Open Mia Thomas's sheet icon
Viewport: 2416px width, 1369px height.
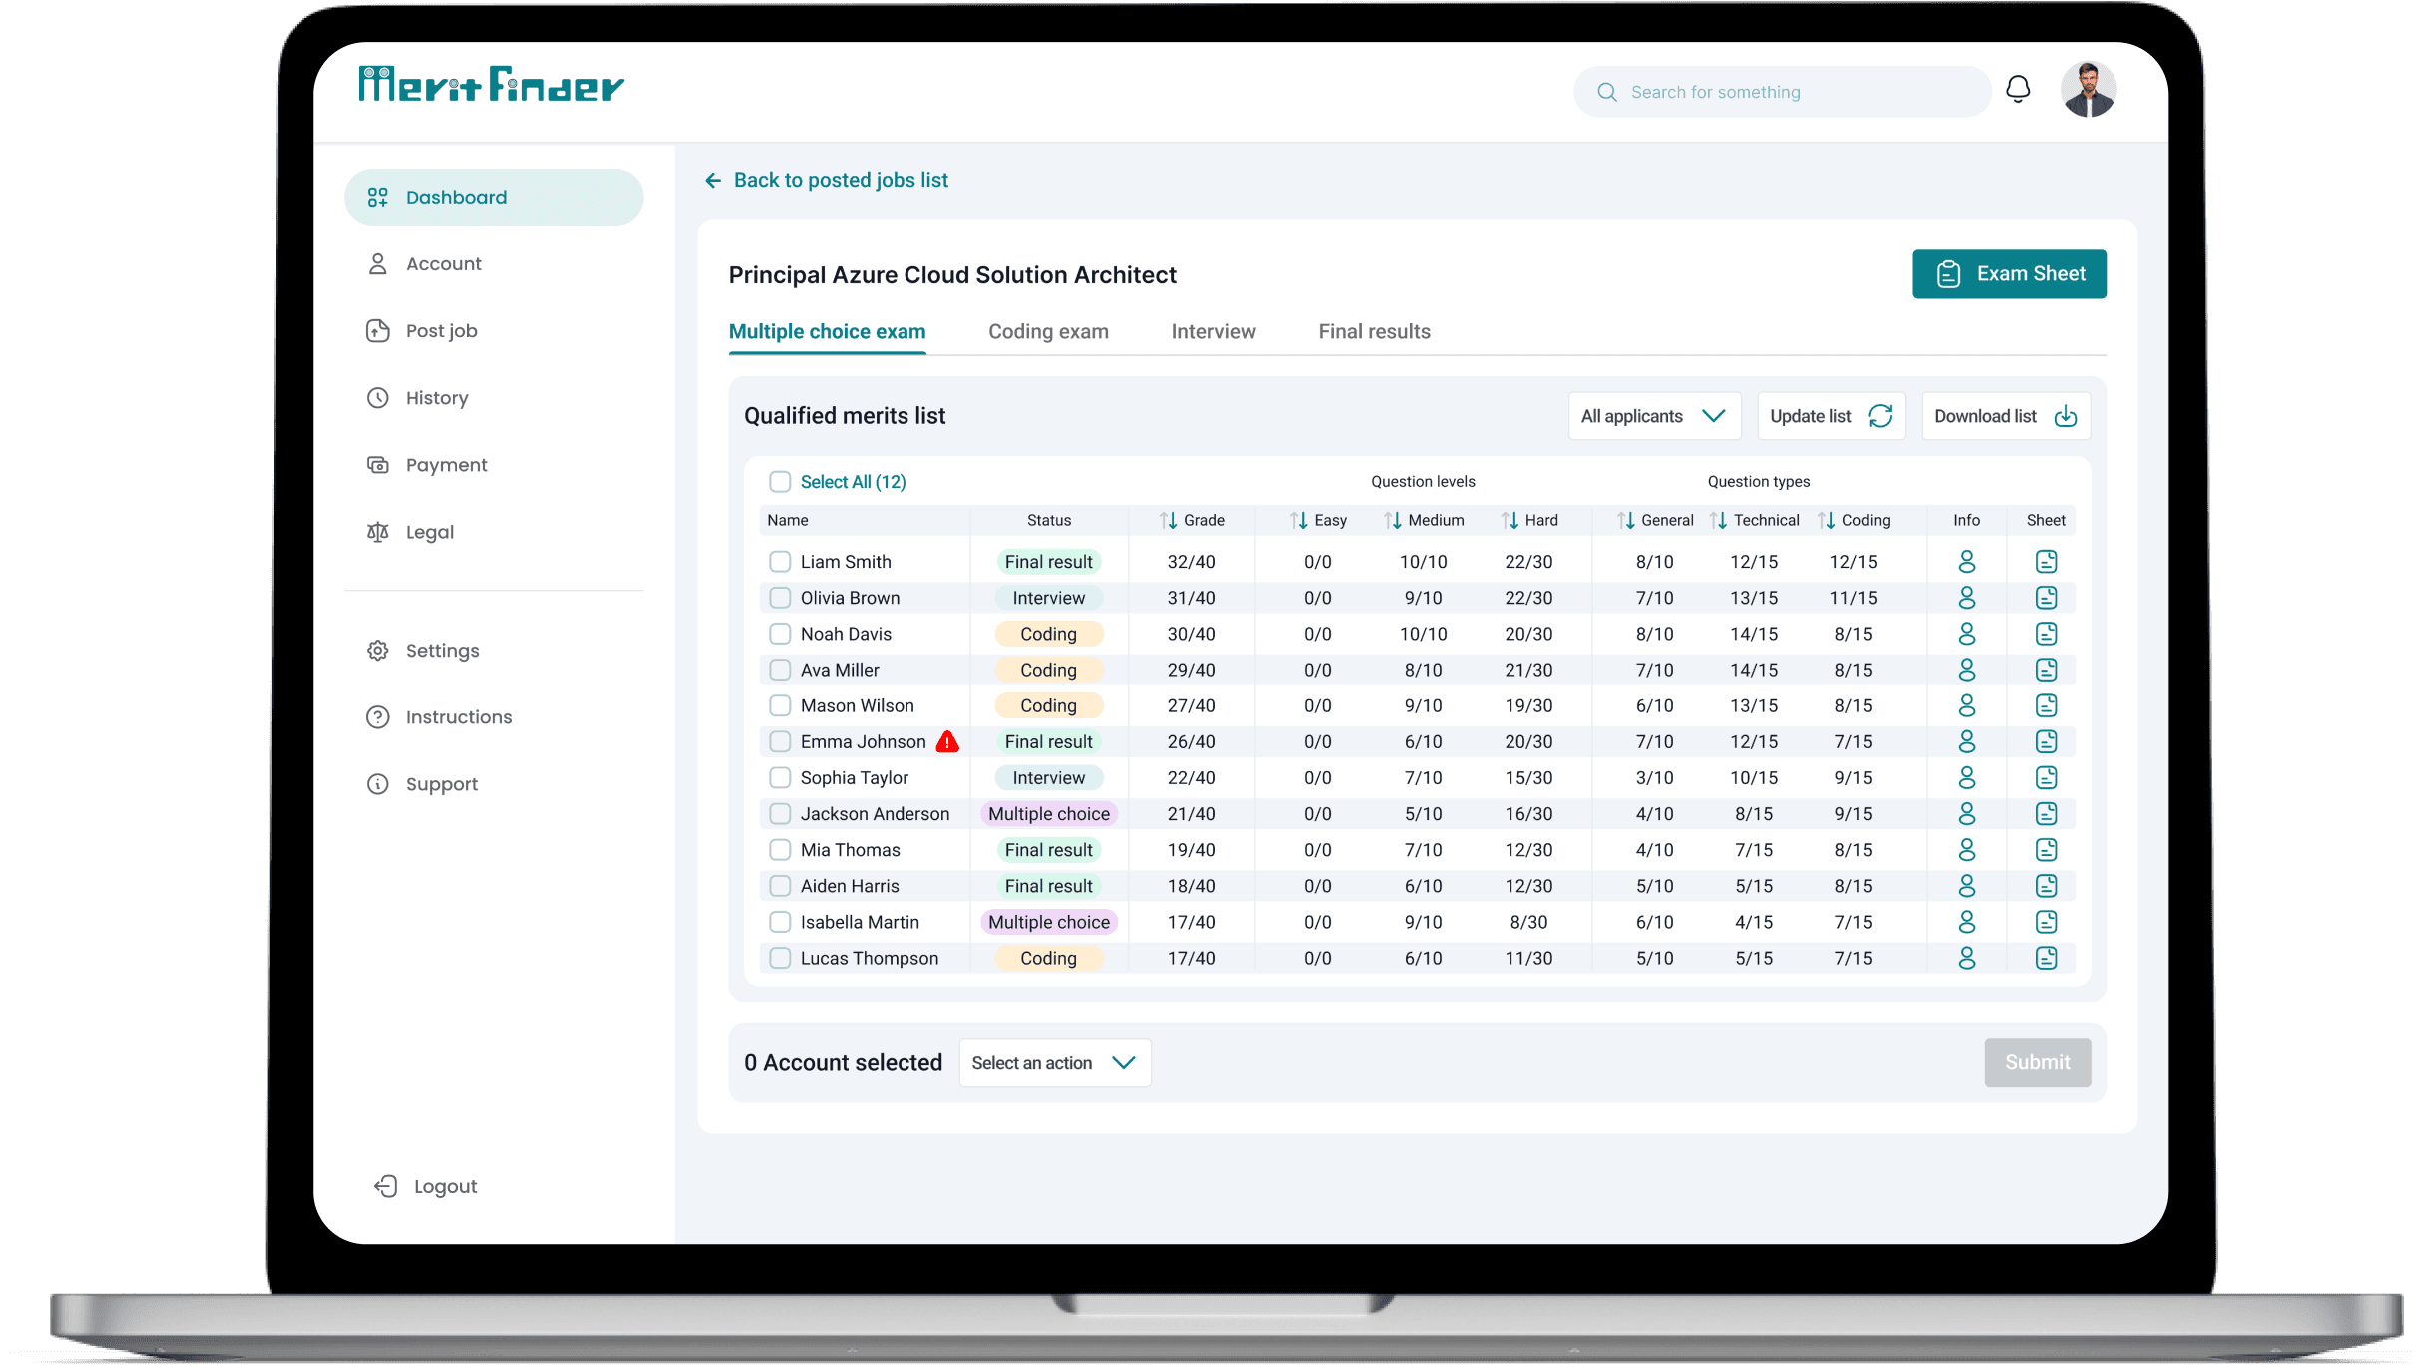pyautogui.click(x=2046, y=850)
